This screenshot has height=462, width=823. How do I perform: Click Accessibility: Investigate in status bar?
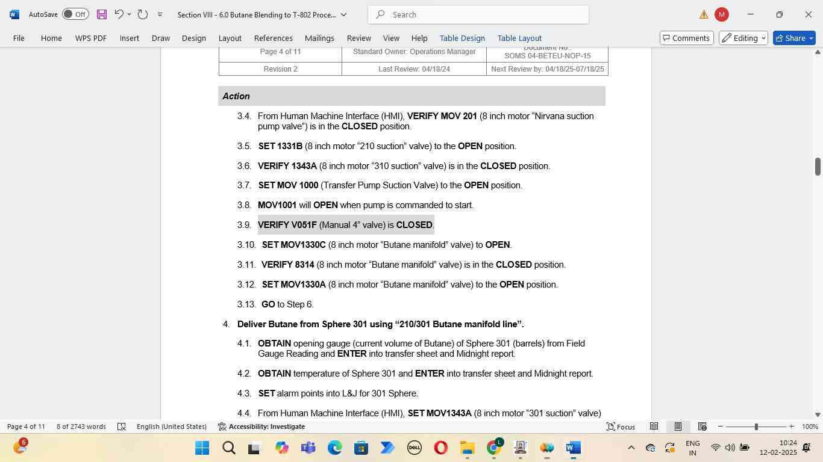261,427
